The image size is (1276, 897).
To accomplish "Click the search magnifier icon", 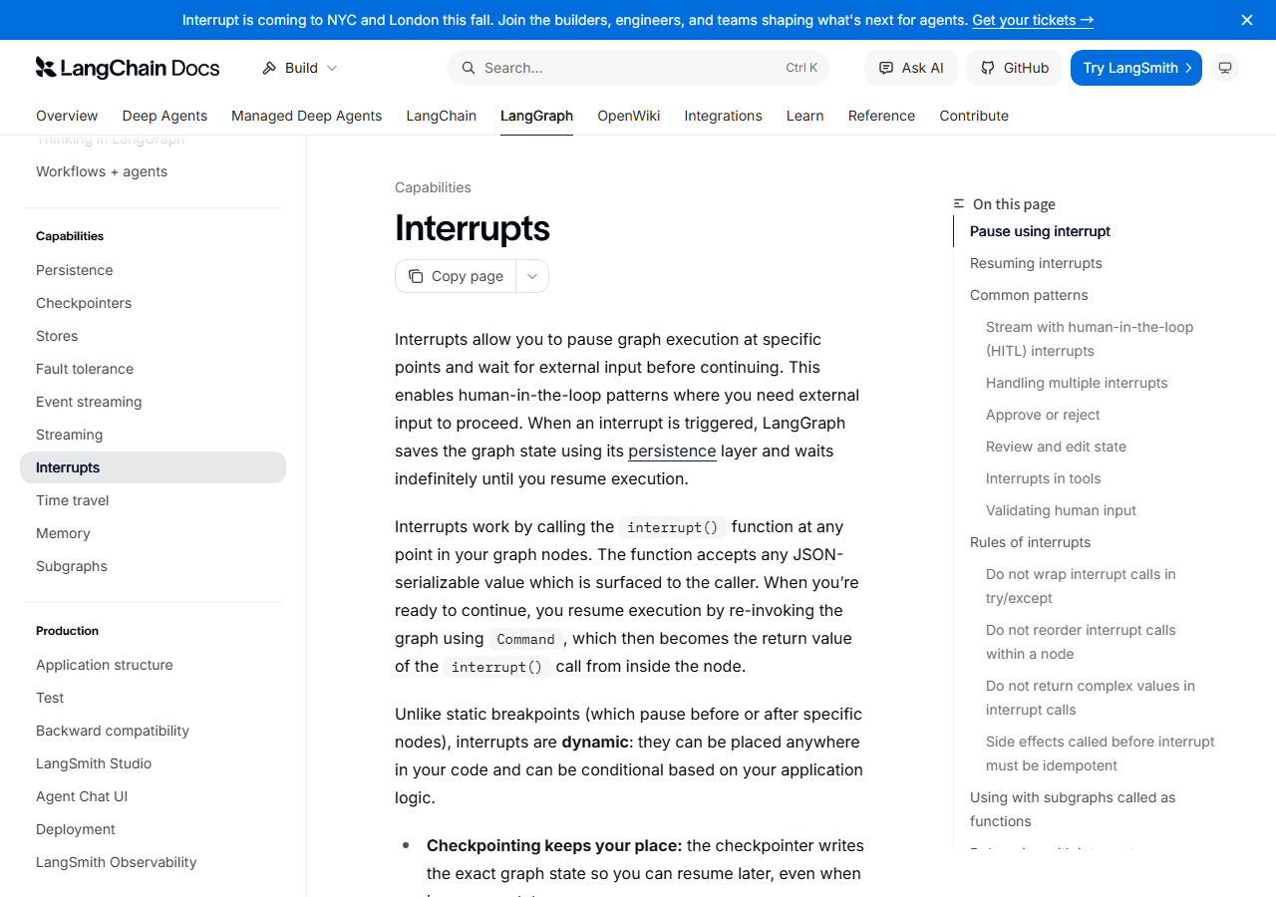I will [x=468, y=68].
